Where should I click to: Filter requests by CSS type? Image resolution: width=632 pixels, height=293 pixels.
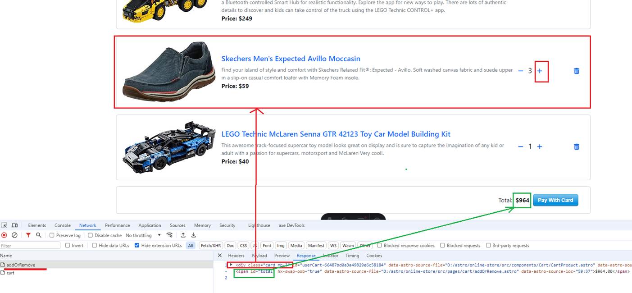(243, 246)
